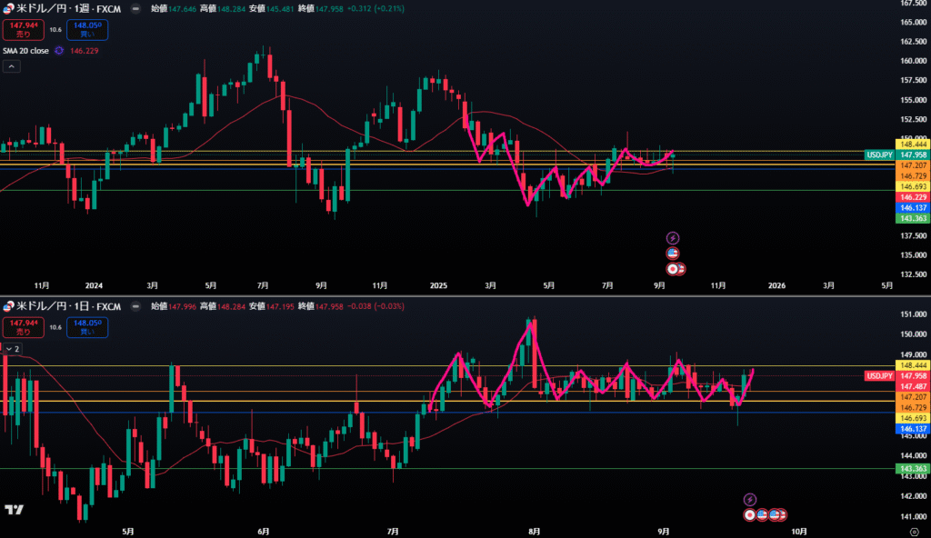Viewport: 931px width, 538px height.
Task: Click the SMA 20 close indicator label
Action: coord(27,51)
